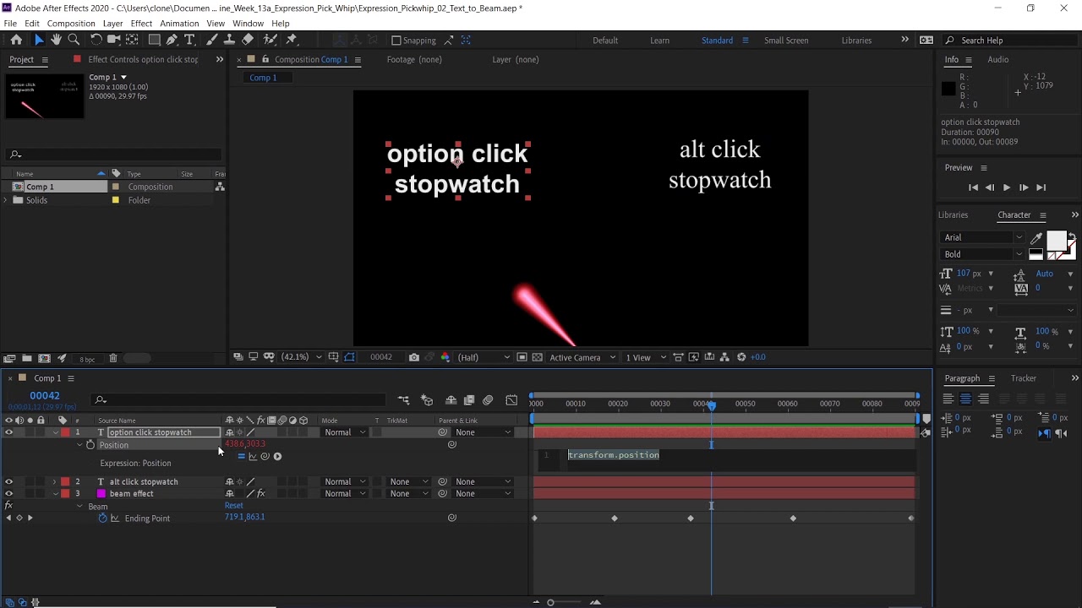Select the Hand tool

coord(56,40)
